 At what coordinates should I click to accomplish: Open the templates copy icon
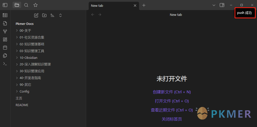(x=5, y=56)
